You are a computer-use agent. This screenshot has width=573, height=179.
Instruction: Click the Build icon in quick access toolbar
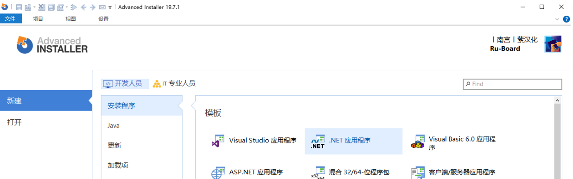coord(28,7)
